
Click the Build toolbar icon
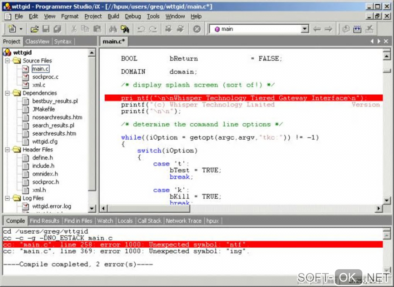tap(180, 29)
